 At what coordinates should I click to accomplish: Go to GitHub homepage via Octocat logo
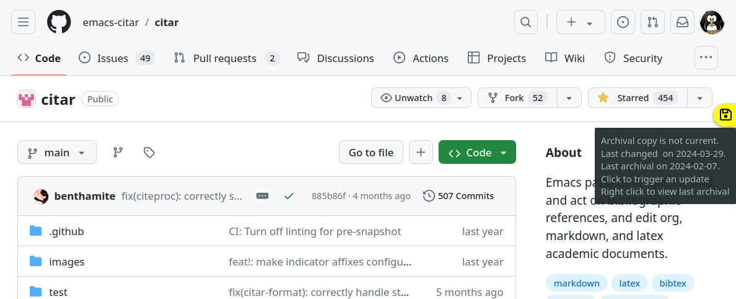tap(59, 22)
